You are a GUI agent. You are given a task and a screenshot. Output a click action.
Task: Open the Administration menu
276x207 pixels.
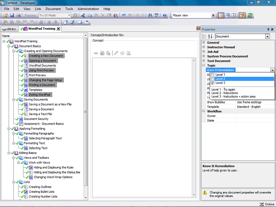click(x=88, y=9)
